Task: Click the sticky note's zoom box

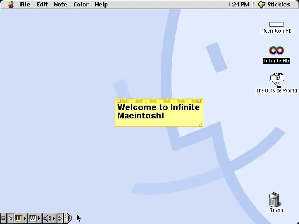Action: [199, 101]
